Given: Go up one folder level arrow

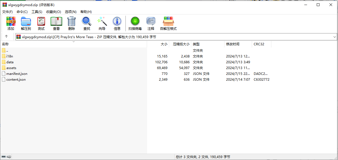Looking at the screenshot, I should [6, 36].
